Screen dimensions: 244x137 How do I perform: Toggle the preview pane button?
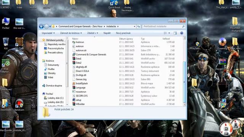point(175,33)
